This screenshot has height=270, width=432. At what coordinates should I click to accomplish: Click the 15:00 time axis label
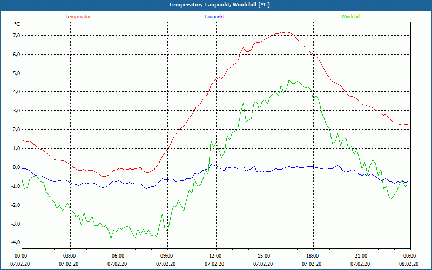click(265, 256)
